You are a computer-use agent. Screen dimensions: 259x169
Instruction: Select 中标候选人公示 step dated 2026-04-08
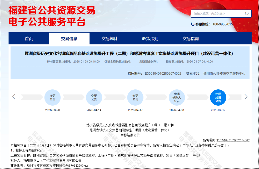click(177, 98)
